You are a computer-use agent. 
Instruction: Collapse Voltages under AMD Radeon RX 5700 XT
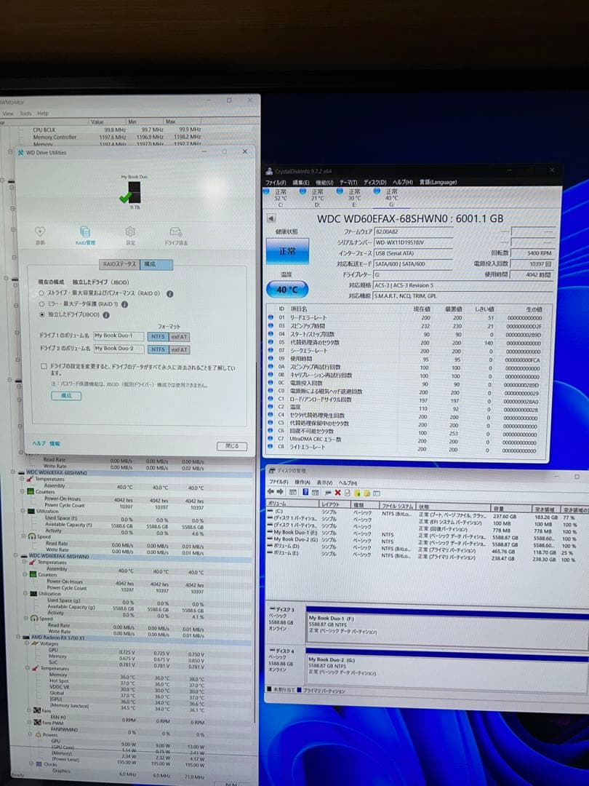pos(26,643)
